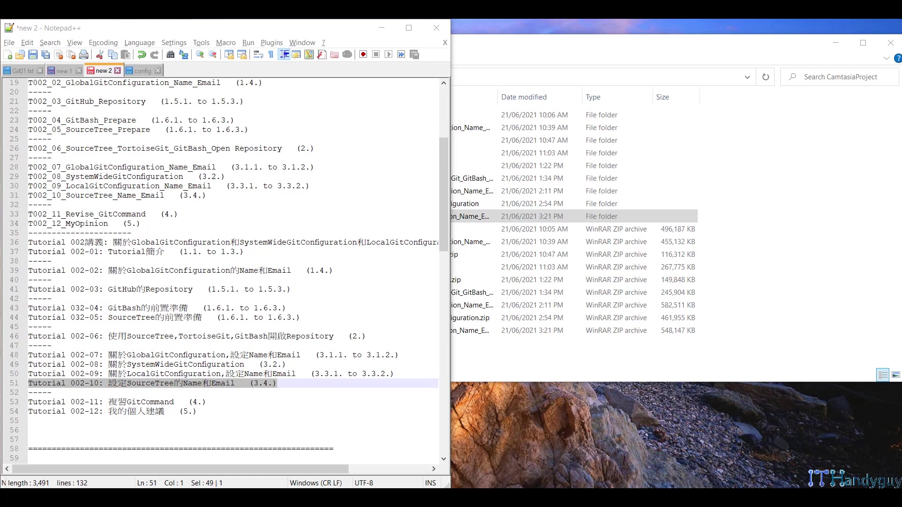The height and width of the screenshot is (507, 902).
Task: Open the Windows (CR LF) format selector
Action: coord(316,483)
